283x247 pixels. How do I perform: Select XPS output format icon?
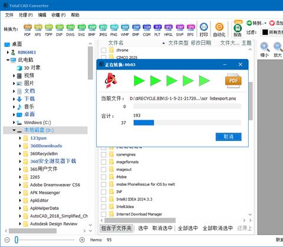tap(38, 30)
